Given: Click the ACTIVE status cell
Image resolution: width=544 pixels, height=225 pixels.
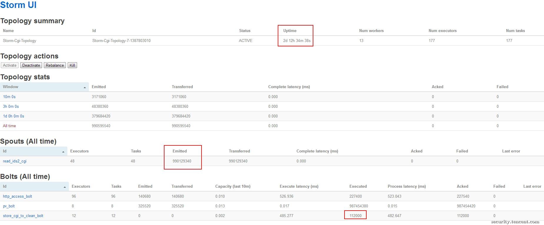Looking at the screenshot, I should pyautogui.click(x=245, y=41).
